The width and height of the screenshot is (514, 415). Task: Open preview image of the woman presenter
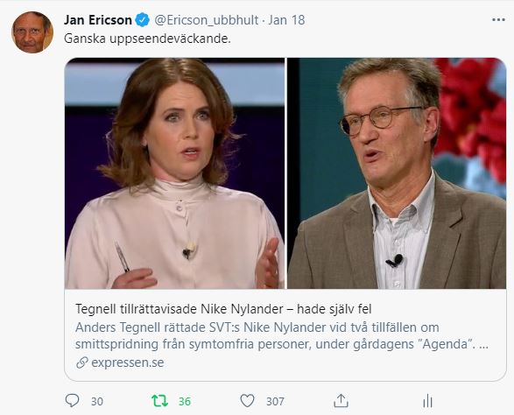click(x=175, y=173)
